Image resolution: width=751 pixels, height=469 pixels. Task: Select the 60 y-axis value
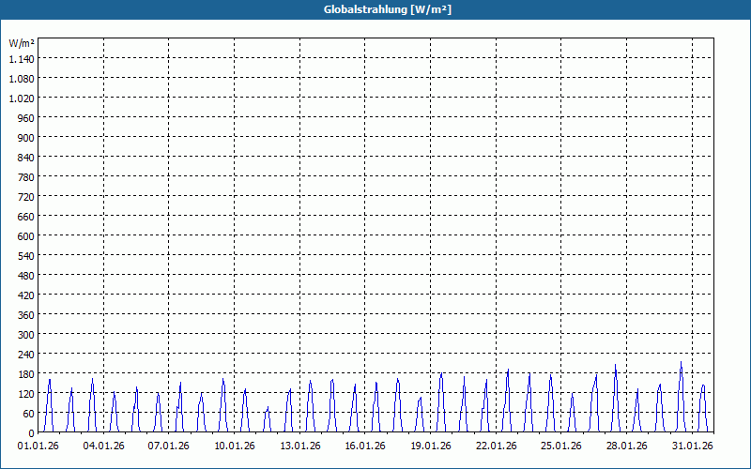tap(29, 414)
